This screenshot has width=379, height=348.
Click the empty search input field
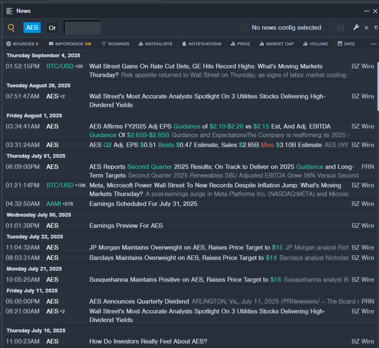[82, 28]
